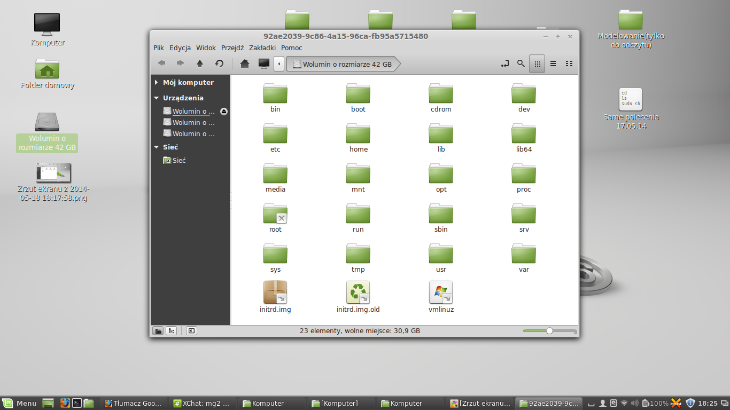Show tree view in the sidebar
730x410 pixels.
click(x=171, y=331)
